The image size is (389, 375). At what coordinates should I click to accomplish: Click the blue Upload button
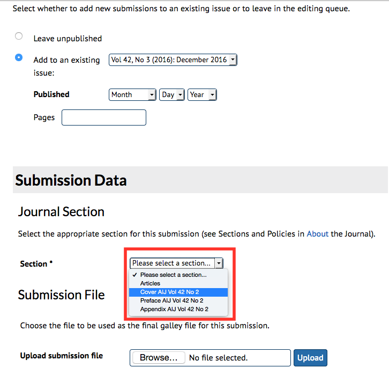point(310,358)
